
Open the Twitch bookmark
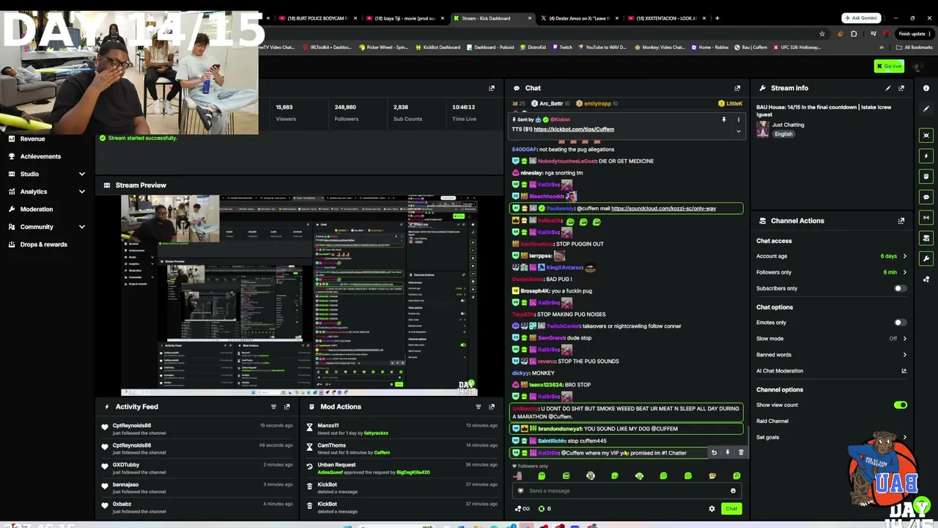point(562,48)
